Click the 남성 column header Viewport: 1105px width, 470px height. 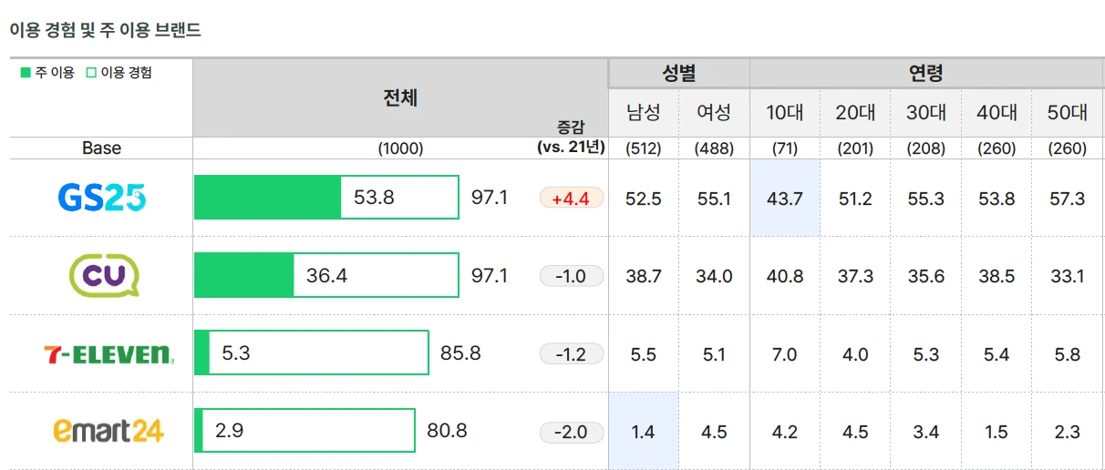(x=644, y=113)
